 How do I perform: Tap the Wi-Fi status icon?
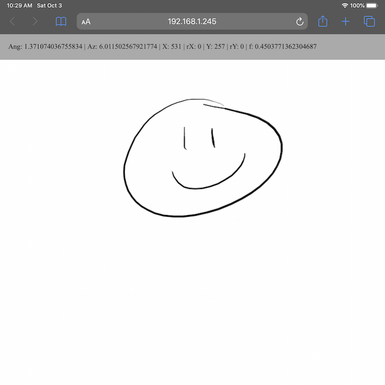click(x=345, y=6)
